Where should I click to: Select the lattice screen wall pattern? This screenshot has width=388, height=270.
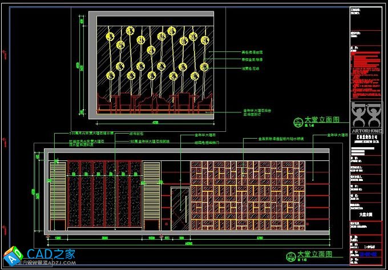[x=246, y=197]
